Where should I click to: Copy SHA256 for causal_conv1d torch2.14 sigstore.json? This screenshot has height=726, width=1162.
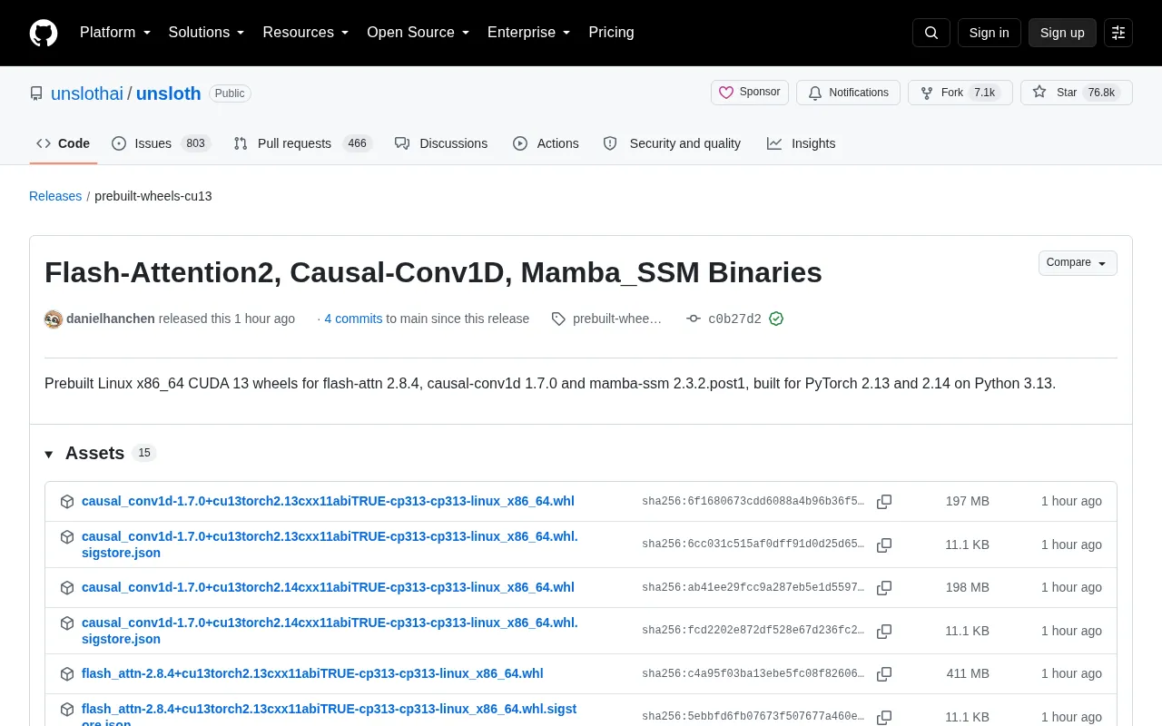(884, 632)
